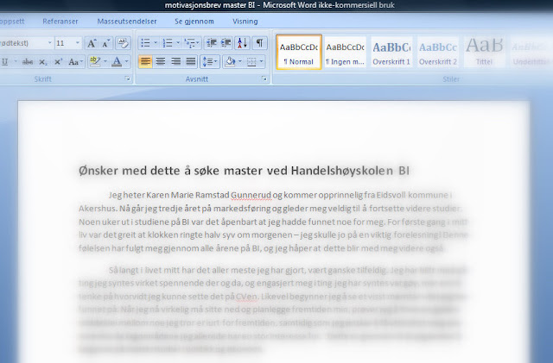Viewport: 553px width, 363px height.
Task: Open bullet list style dropdown arrow
Action: click(x=156, y=43)
